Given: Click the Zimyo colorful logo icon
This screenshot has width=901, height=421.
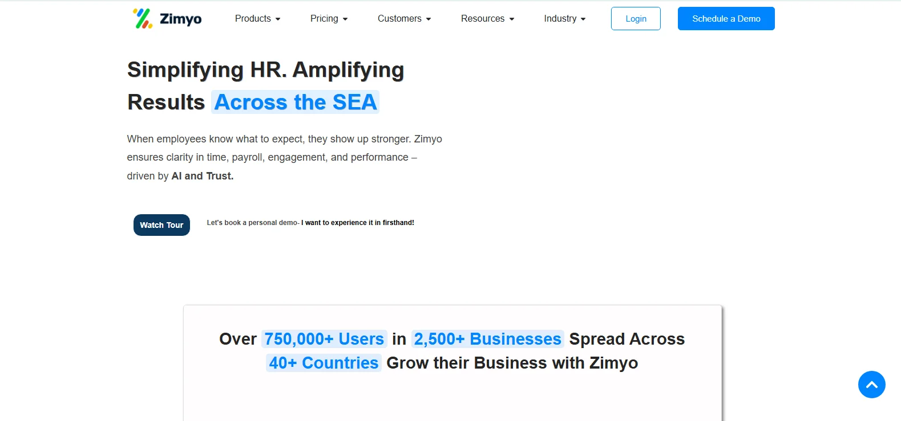Looking at the screenshot, I should [x=143, y=19].
